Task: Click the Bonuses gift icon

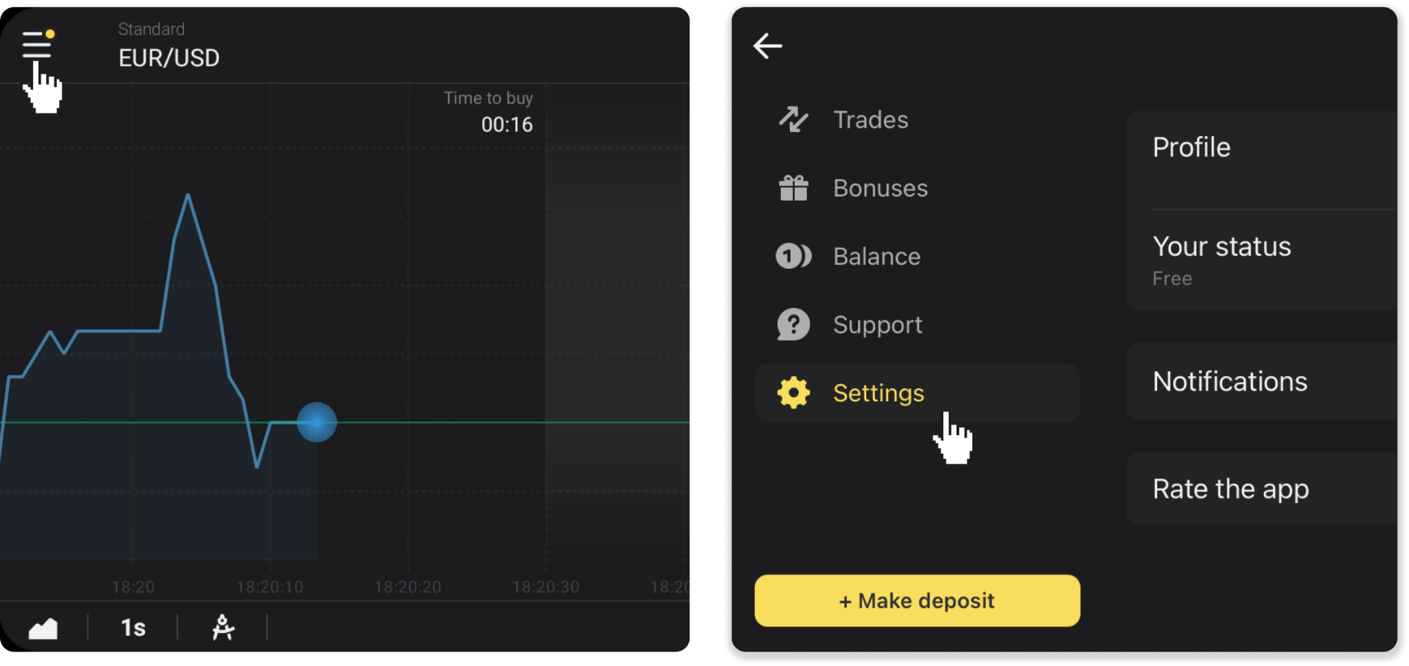Action: [793, 188]
